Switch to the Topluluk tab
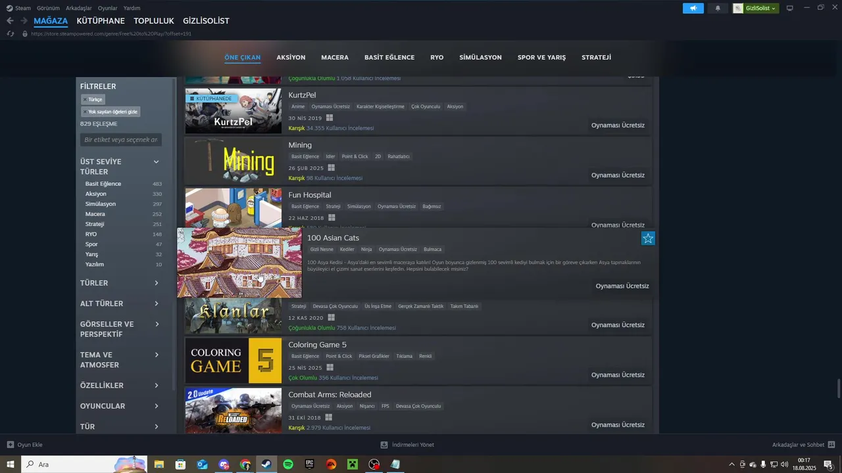Image resolution: width=842 pixels, height=473 pixels. pos(154,21)
